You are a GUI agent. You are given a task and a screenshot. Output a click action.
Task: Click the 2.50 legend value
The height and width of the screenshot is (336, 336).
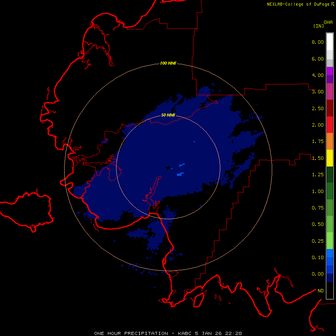[318, 108]
